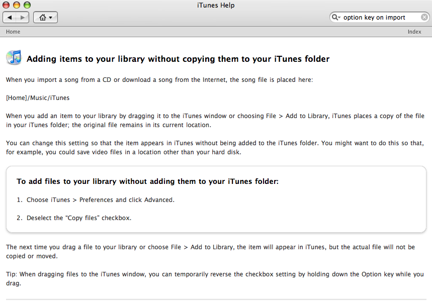Click the paragraph starting 'You can change this setting'
Viewport: 432px width, 304px height.
(215, 148)
